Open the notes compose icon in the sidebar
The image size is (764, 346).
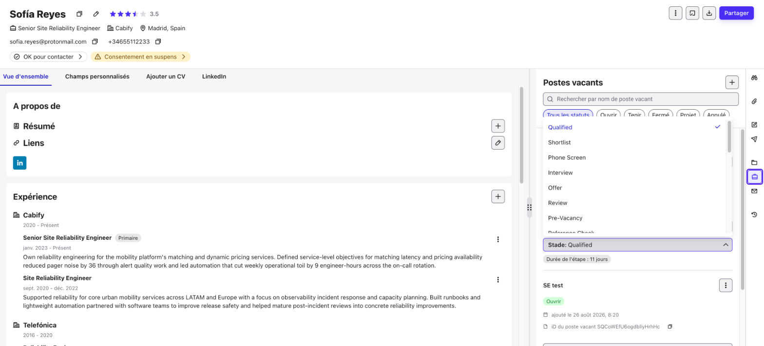click(754, 125)
